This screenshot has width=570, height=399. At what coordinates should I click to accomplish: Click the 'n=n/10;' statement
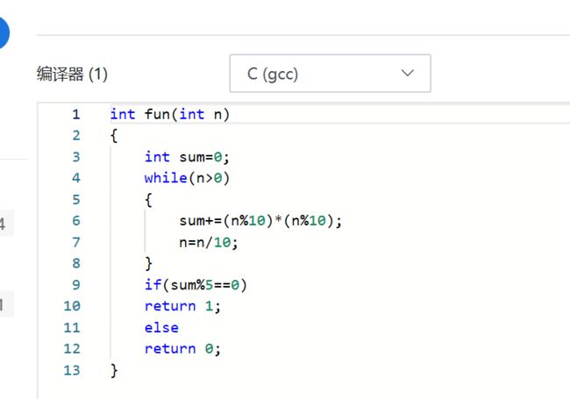pyautogui.click(x=209, y=242)
